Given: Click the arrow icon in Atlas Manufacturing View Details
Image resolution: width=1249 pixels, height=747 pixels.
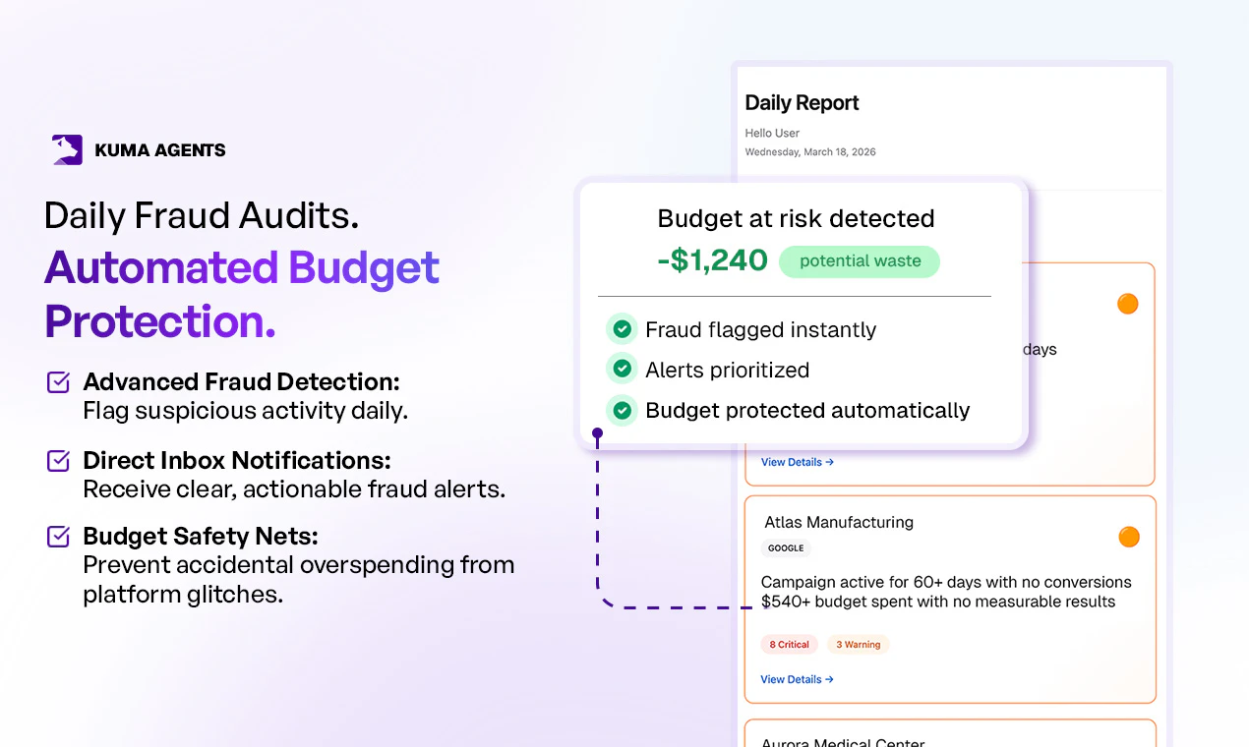Looking at the screenshot, I should pyautogui.click(x=827, y=678).
